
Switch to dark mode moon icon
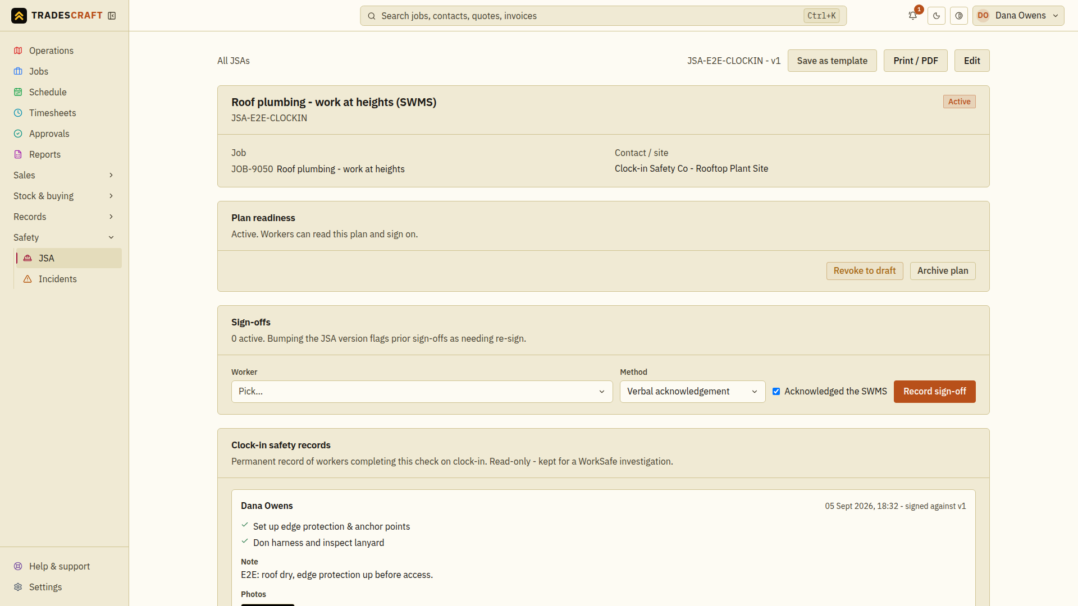(x=937, y=16)
